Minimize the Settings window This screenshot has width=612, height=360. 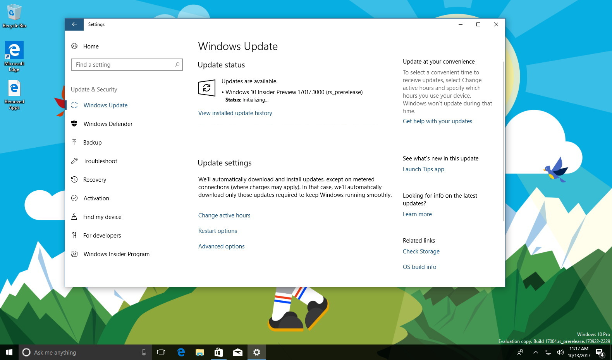pos(461,24)
